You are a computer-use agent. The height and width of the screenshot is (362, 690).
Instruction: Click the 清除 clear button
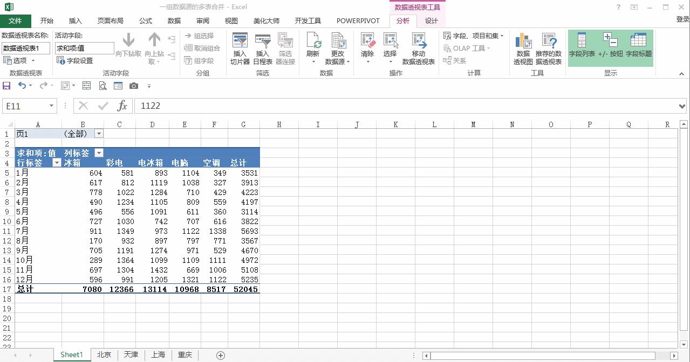pos(367,48)
